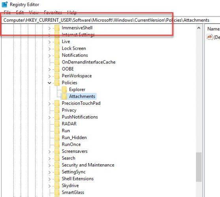Click the RunOnce folder icon
Viewport: 220px width, 197px height.
(x=57, y=144)
